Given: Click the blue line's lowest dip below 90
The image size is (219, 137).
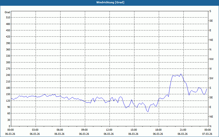Looking at the screenshot, I should 148,112.
